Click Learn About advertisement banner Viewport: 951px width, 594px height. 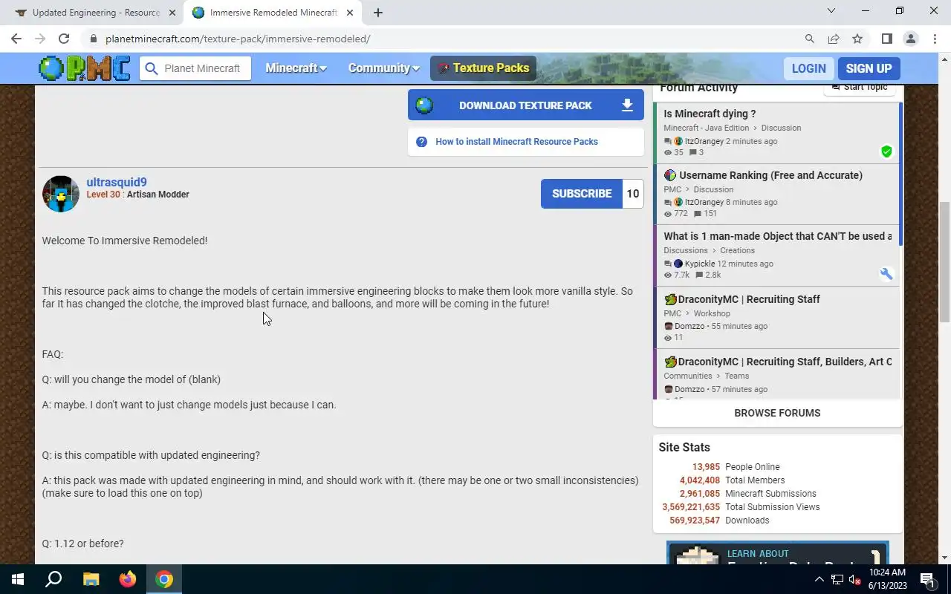(x=777, y=553)
